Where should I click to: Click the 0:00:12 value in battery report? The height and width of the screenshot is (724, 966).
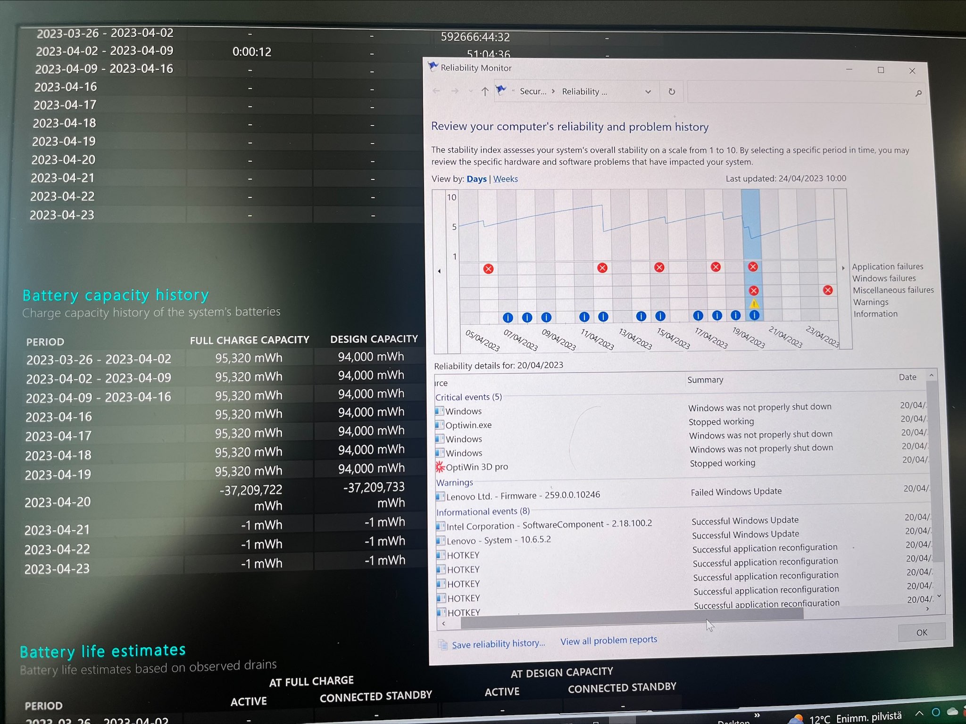tap(252, 51)
